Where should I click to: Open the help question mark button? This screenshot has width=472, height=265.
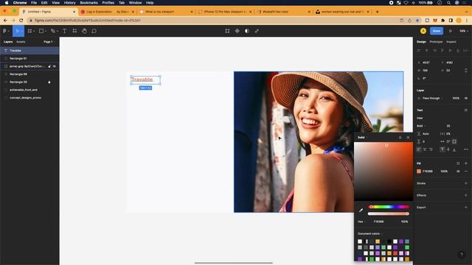(x=462, y=255)
